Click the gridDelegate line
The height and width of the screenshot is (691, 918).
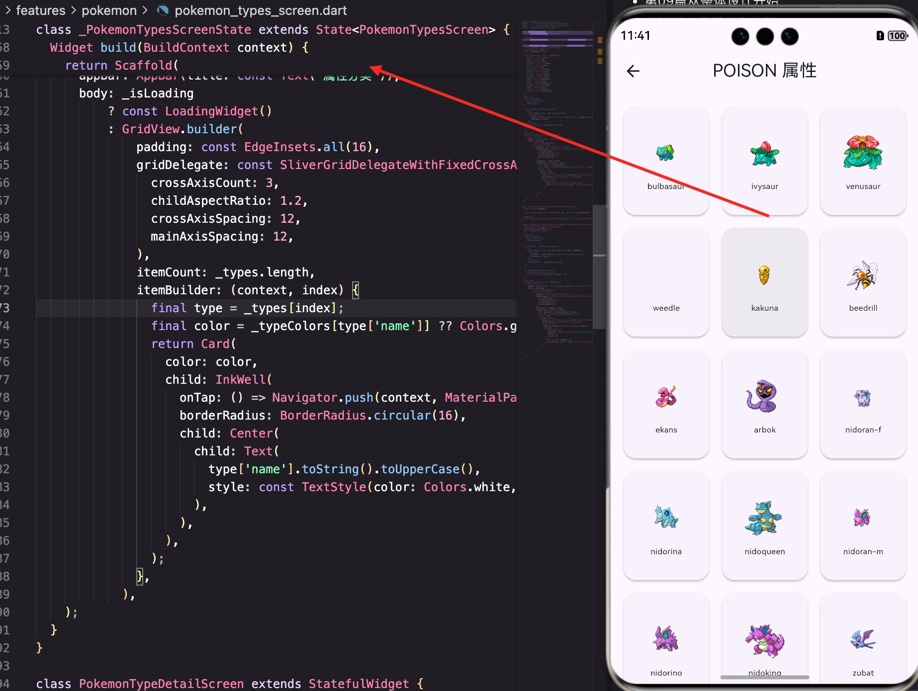coord(327,165)
